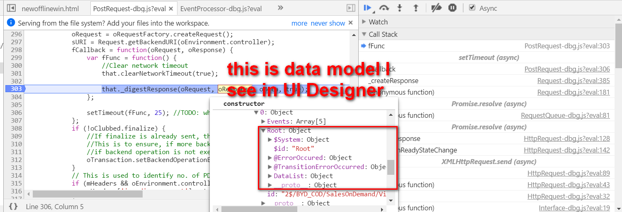Deactivate breakpoints
The image size is (622, 212).
point(436,8)
